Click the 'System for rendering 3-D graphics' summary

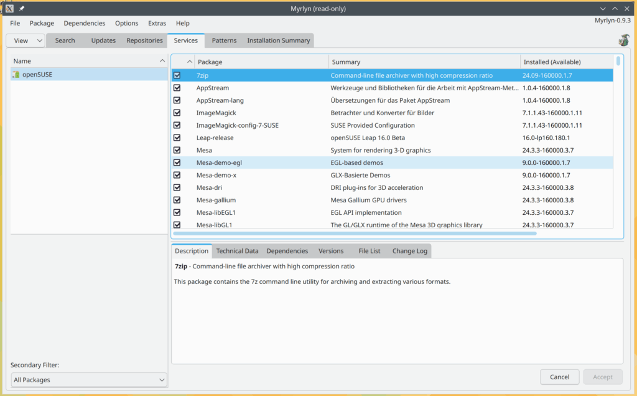pyautogui.click(x=381, y=150)
